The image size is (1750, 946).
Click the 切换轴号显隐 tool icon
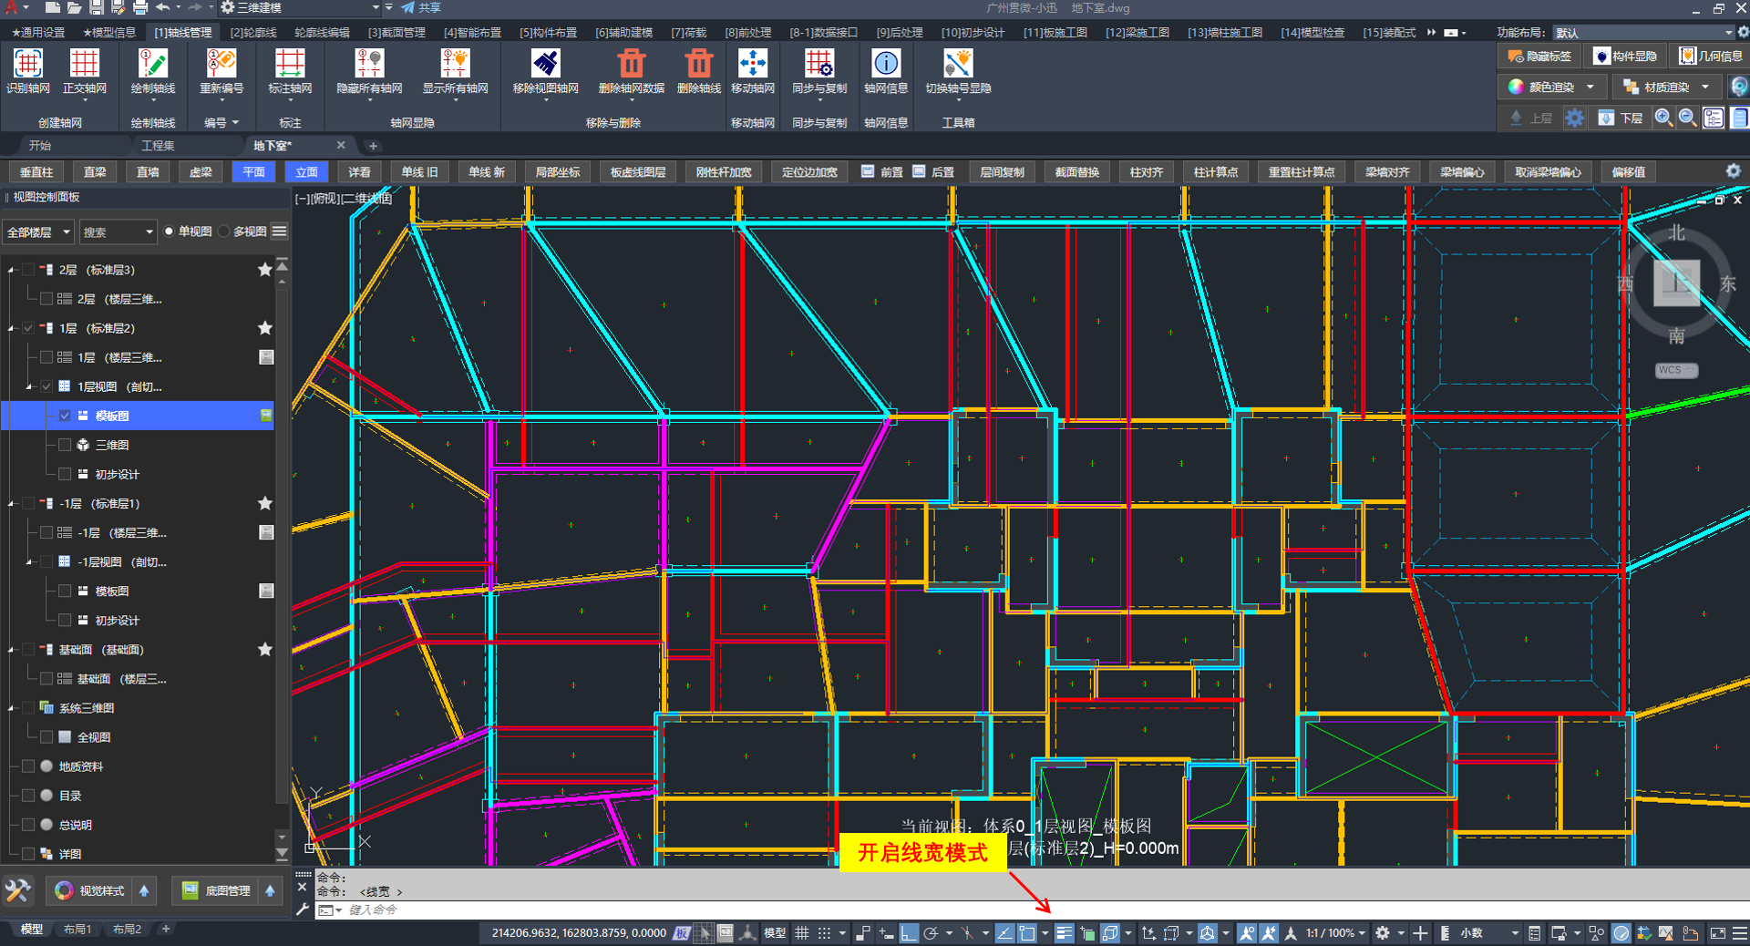pyautogui.click(x=957, y=66)
